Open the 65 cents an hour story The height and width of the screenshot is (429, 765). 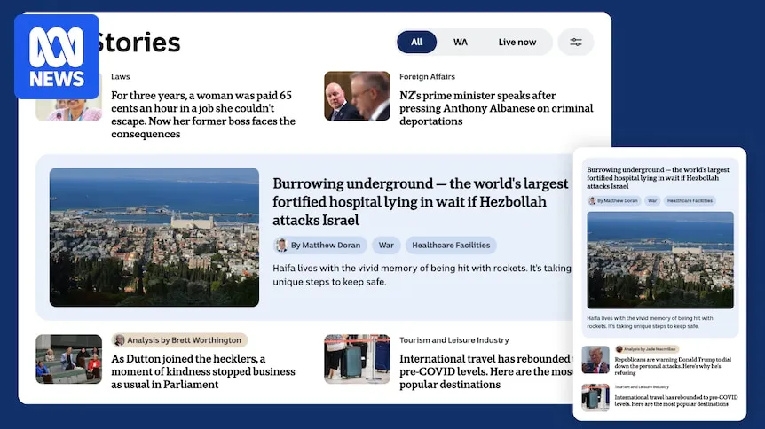203,114
